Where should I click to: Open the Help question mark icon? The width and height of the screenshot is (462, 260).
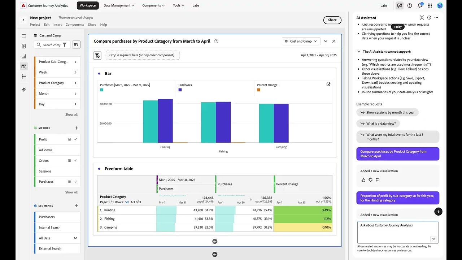point(410,5)
